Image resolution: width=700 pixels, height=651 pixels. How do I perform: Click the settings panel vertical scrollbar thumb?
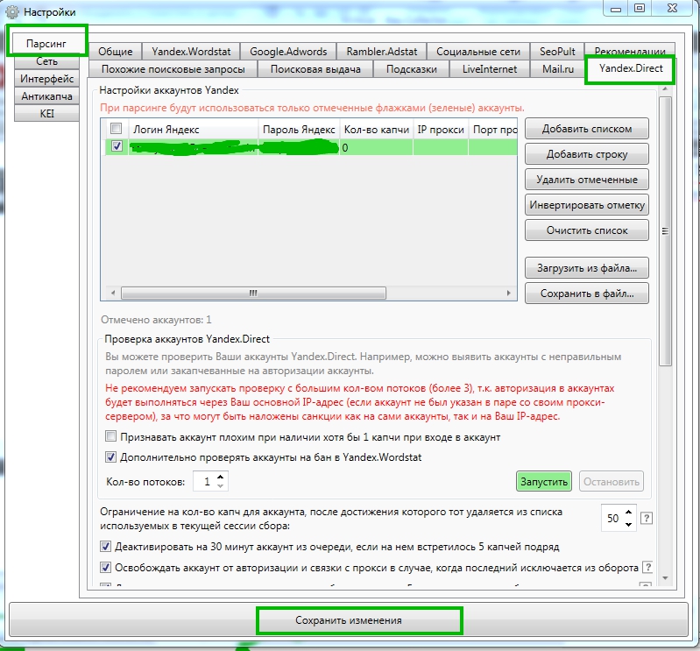(665, 230)
